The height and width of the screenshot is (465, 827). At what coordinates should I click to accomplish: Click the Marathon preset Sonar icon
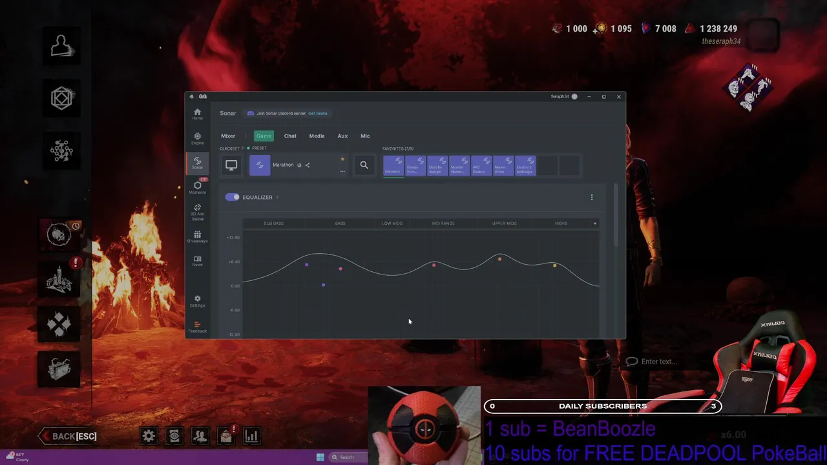[x=260, y=165]
